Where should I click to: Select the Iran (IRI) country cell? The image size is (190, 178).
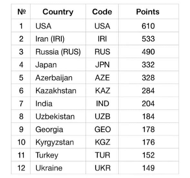point(50,39)
